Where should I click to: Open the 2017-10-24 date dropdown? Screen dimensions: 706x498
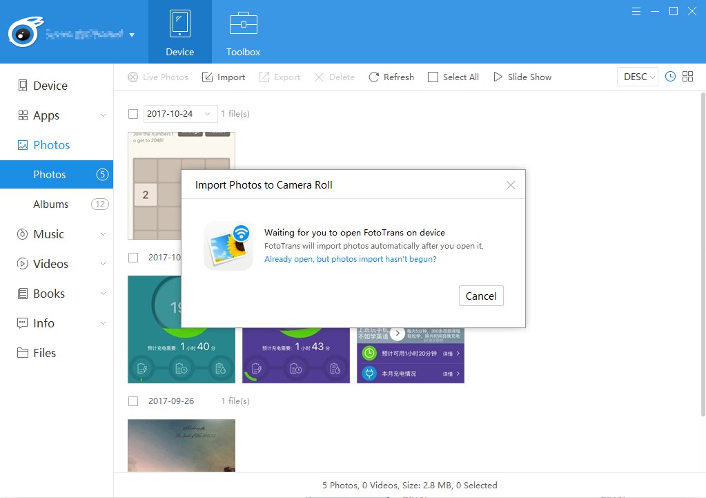[181, 114]
